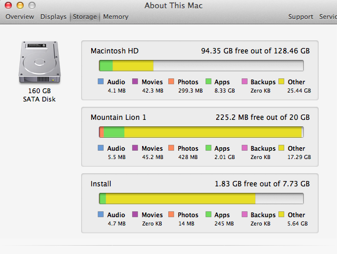The width and height of the screenshot is (337, 254).
Task: Click the yellow Other swatch under Macintosh HD
Action: point(281,81)
